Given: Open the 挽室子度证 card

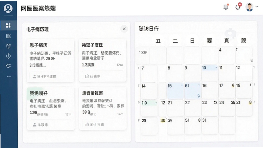Looking at the screenshot, I should click(x=103, y=61).
